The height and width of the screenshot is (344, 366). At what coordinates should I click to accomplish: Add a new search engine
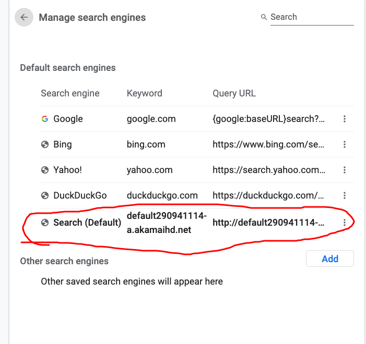(x=330, y=259)
